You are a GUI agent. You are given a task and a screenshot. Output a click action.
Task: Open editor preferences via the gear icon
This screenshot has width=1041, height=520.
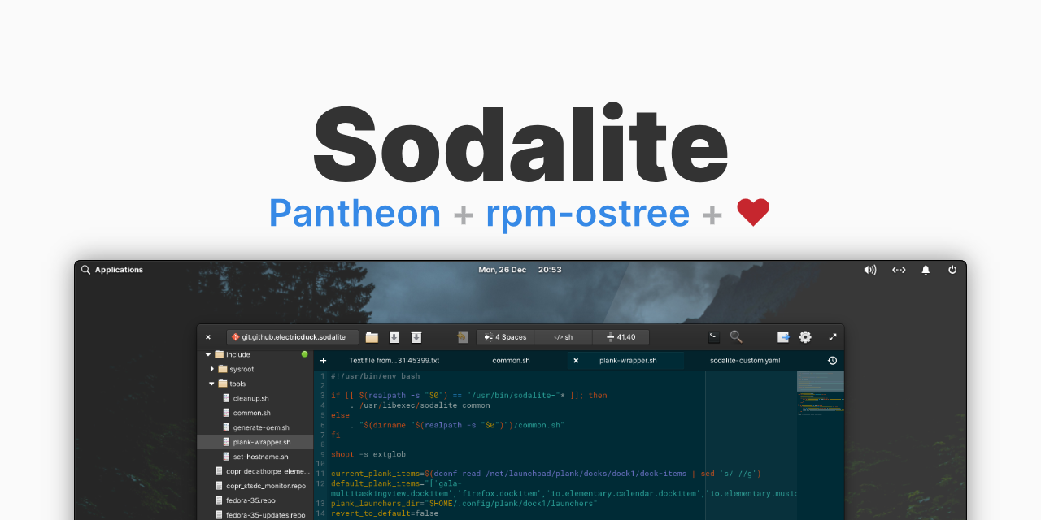[x=804, y=336]
